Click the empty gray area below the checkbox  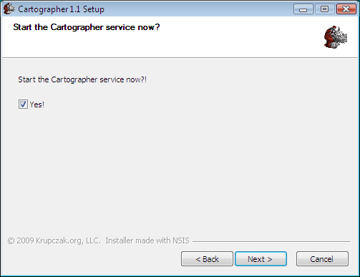tap(180, 167)
